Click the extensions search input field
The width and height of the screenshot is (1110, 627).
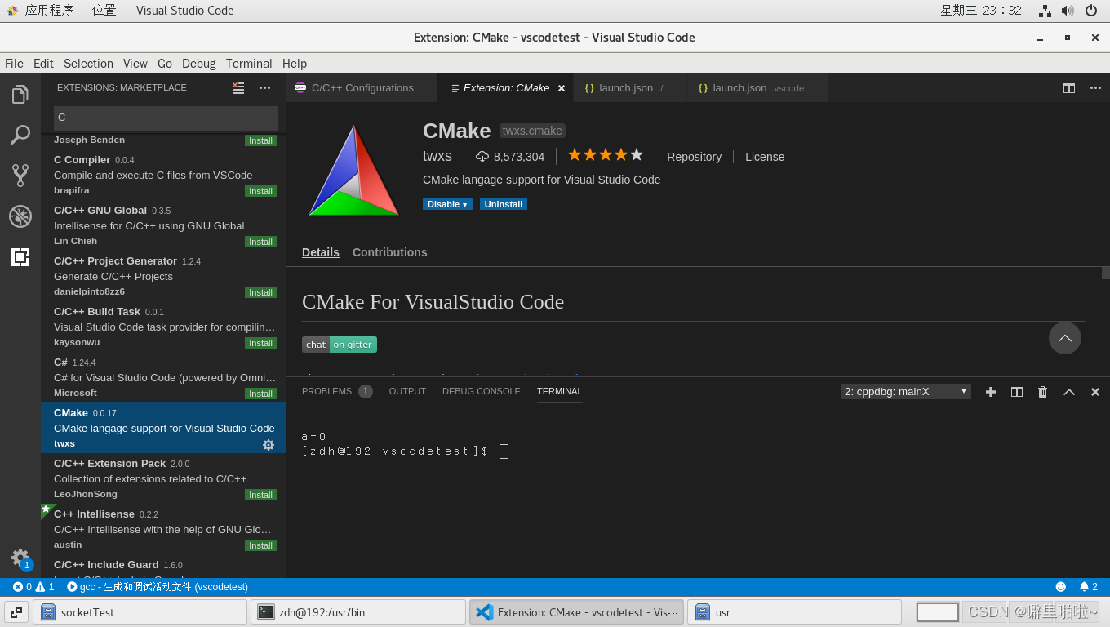pos(166,118)
